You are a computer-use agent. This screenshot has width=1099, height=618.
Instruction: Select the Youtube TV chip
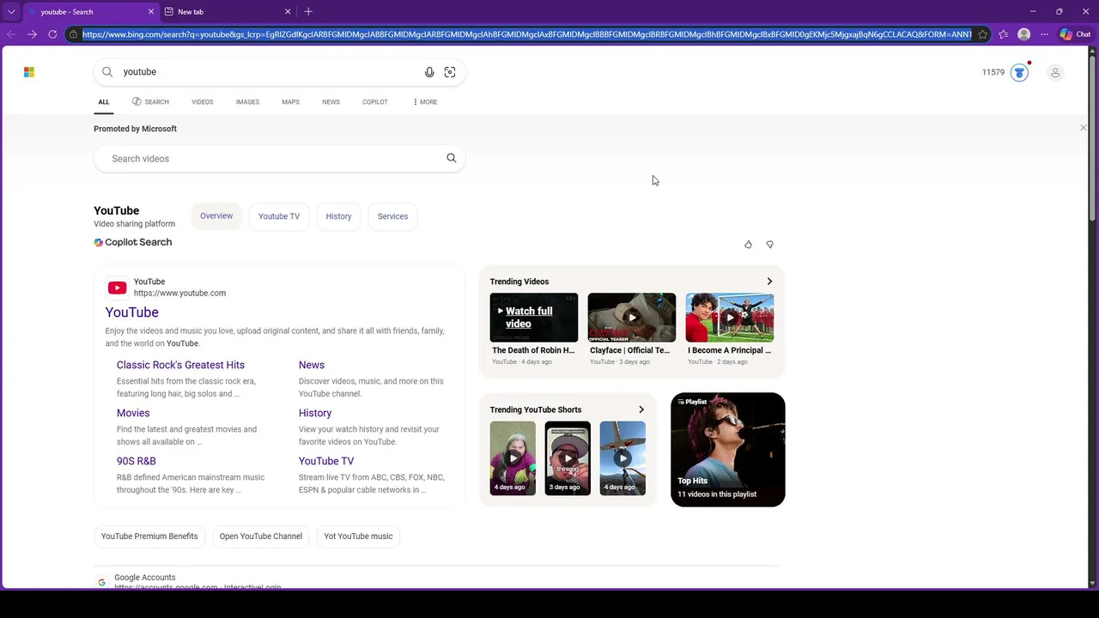click(x=279, y=216)
